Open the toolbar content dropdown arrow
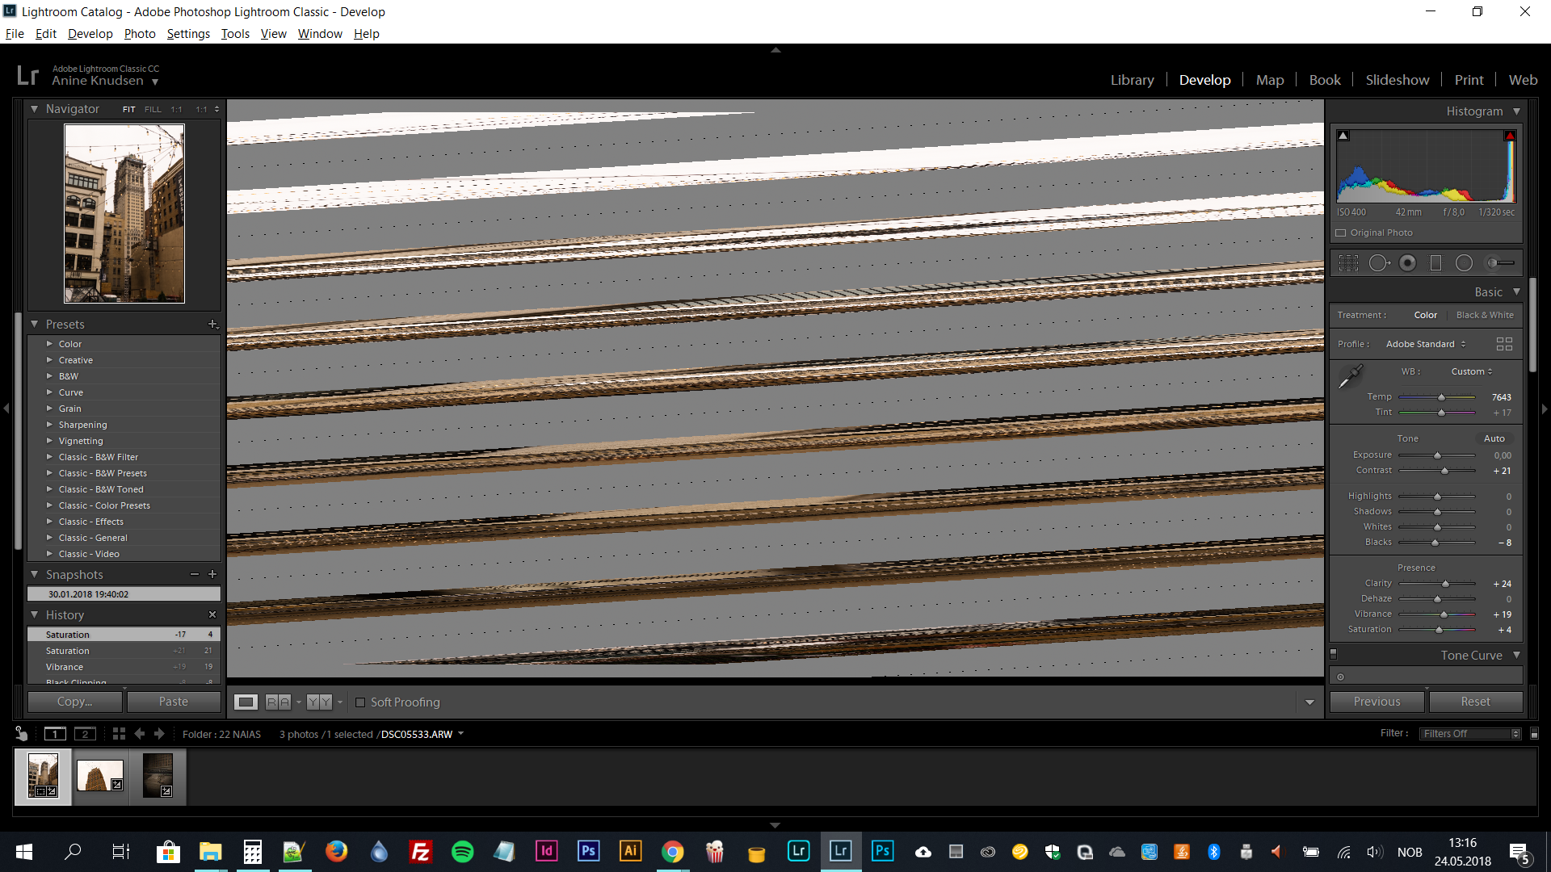The height and width of the screenshot is (872, 1551). click(1309, 702)
